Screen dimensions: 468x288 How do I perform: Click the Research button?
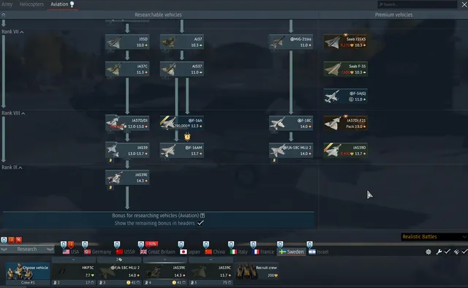pos(27,249)
